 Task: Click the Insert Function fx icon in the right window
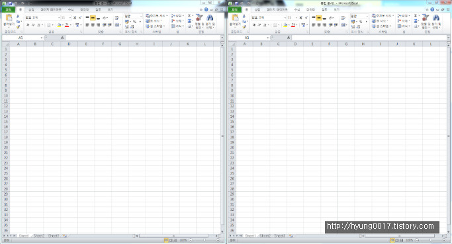(x=289, y=38)
